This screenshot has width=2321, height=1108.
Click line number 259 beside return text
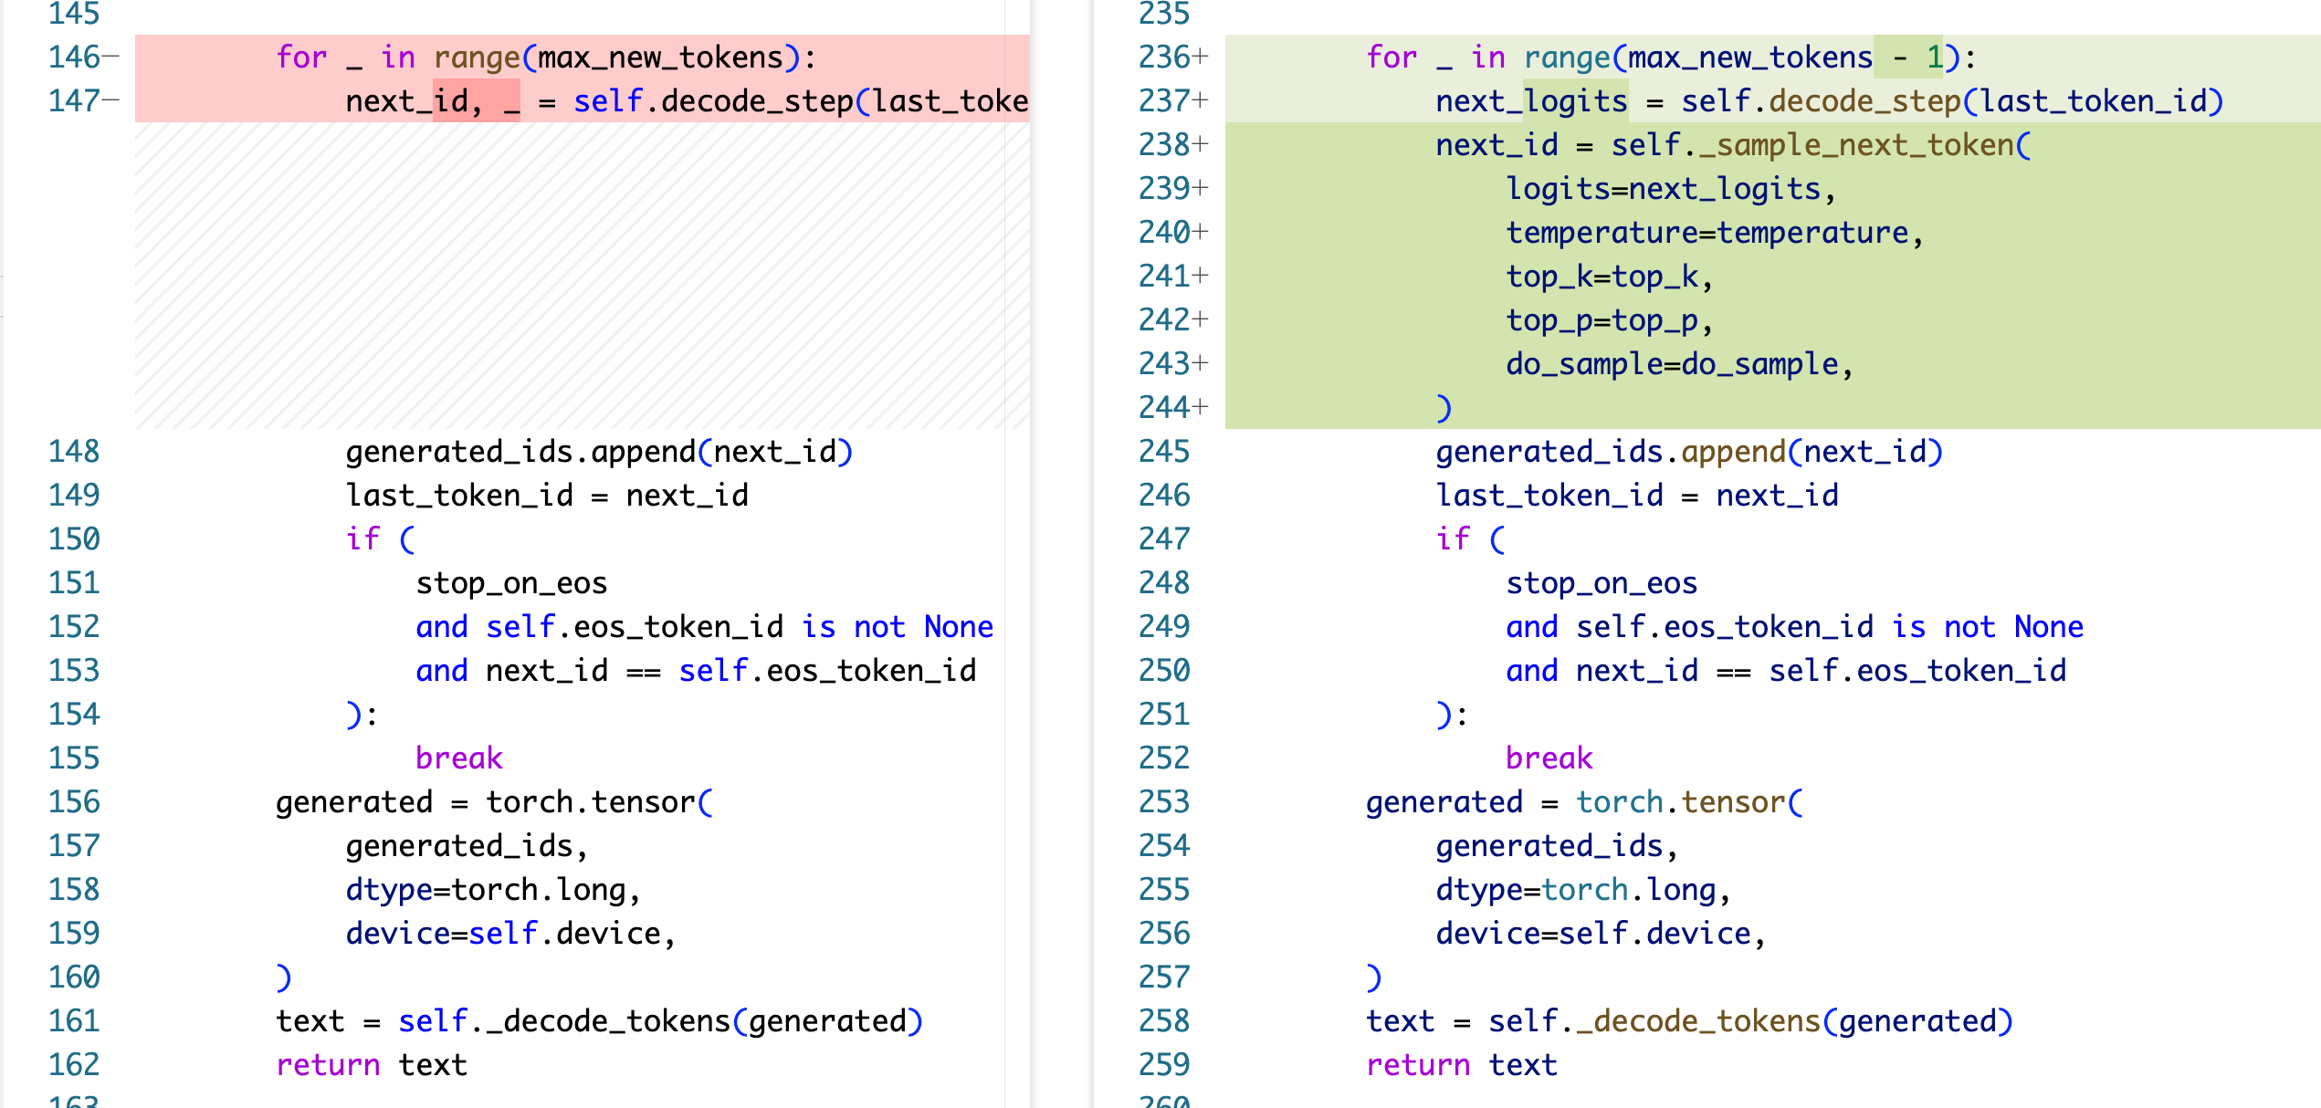click(x=1164, y=1064)
